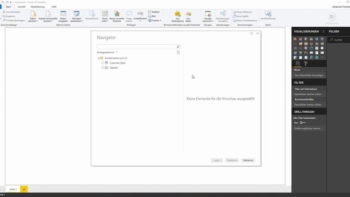Switch to the Modellierung ribbon tab
350x197 pixels.
tap(38, 7)
